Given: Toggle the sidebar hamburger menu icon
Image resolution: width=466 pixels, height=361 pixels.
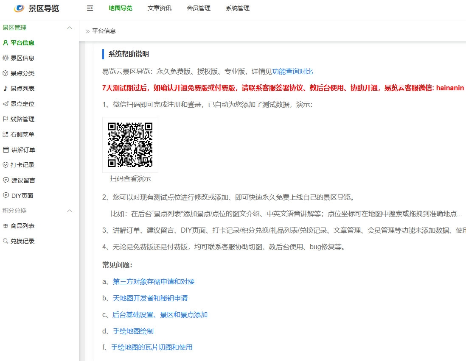Looking at the screenshot, I should pyautogui.click(x=90, y=8).
